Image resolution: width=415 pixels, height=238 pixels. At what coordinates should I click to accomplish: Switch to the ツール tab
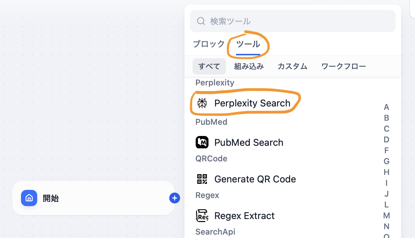point(248,44)
